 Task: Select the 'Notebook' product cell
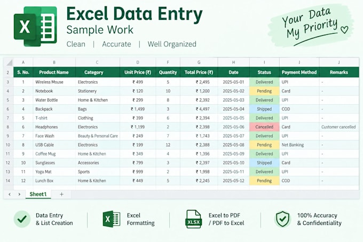[x=54, y=91]
